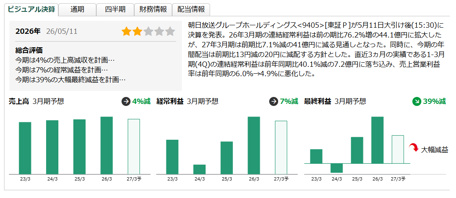Click the company name 朝日放送グループホールディングス<9405>

(x=256, y=25)
